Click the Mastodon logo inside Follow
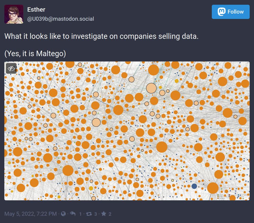254x223 pixels. pos(221,12)
